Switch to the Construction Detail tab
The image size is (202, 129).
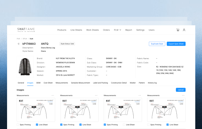119,83
